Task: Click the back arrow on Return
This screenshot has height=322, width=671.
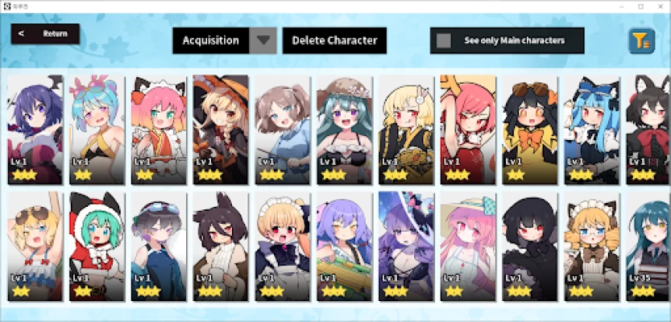Action: tap(22, 34)
